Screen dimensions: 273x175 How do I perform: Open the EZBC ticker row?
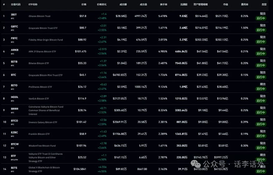pyautogui.click(x=135, y=134)
